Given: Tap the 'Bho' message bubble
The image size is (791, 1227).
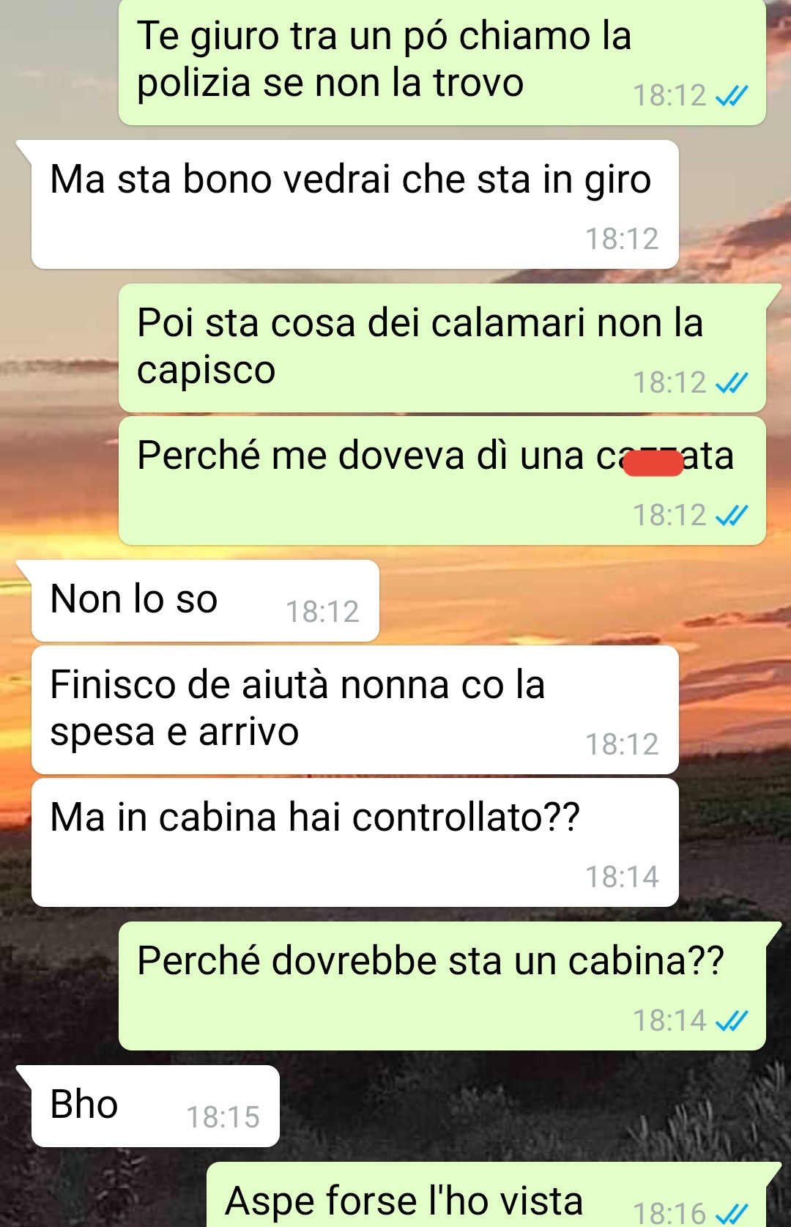Looking at the screenshot, I should point(155,1106).
